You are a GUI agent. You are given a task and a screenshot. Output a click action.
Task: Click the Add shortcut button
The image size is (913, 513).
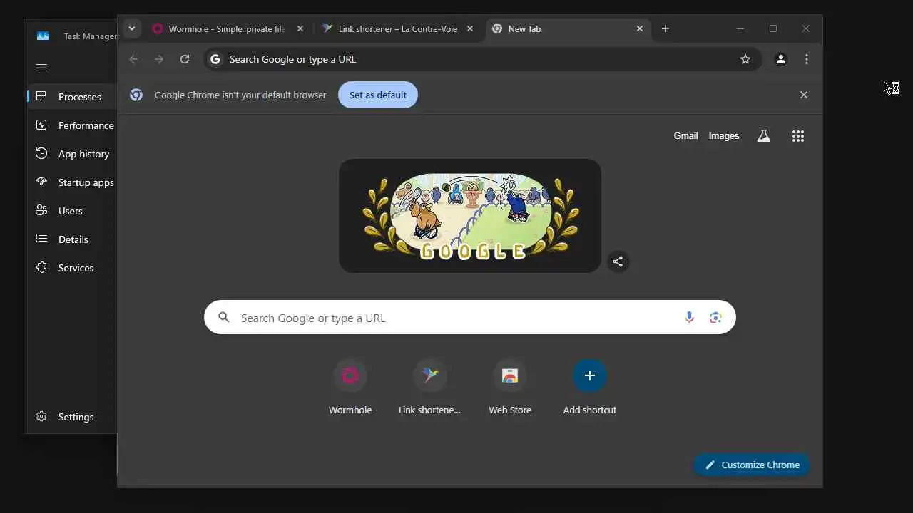coord(590,387)
